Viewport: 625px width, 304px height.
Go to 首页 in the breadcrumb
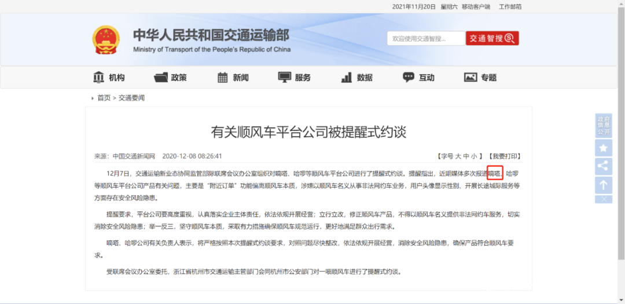(x=104, y=98)
